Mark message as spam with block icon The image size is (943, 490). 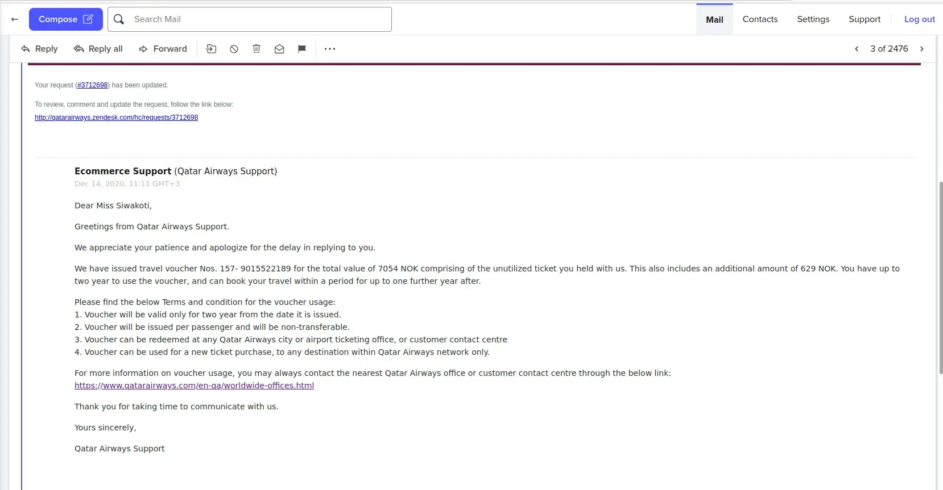[234, 49]
